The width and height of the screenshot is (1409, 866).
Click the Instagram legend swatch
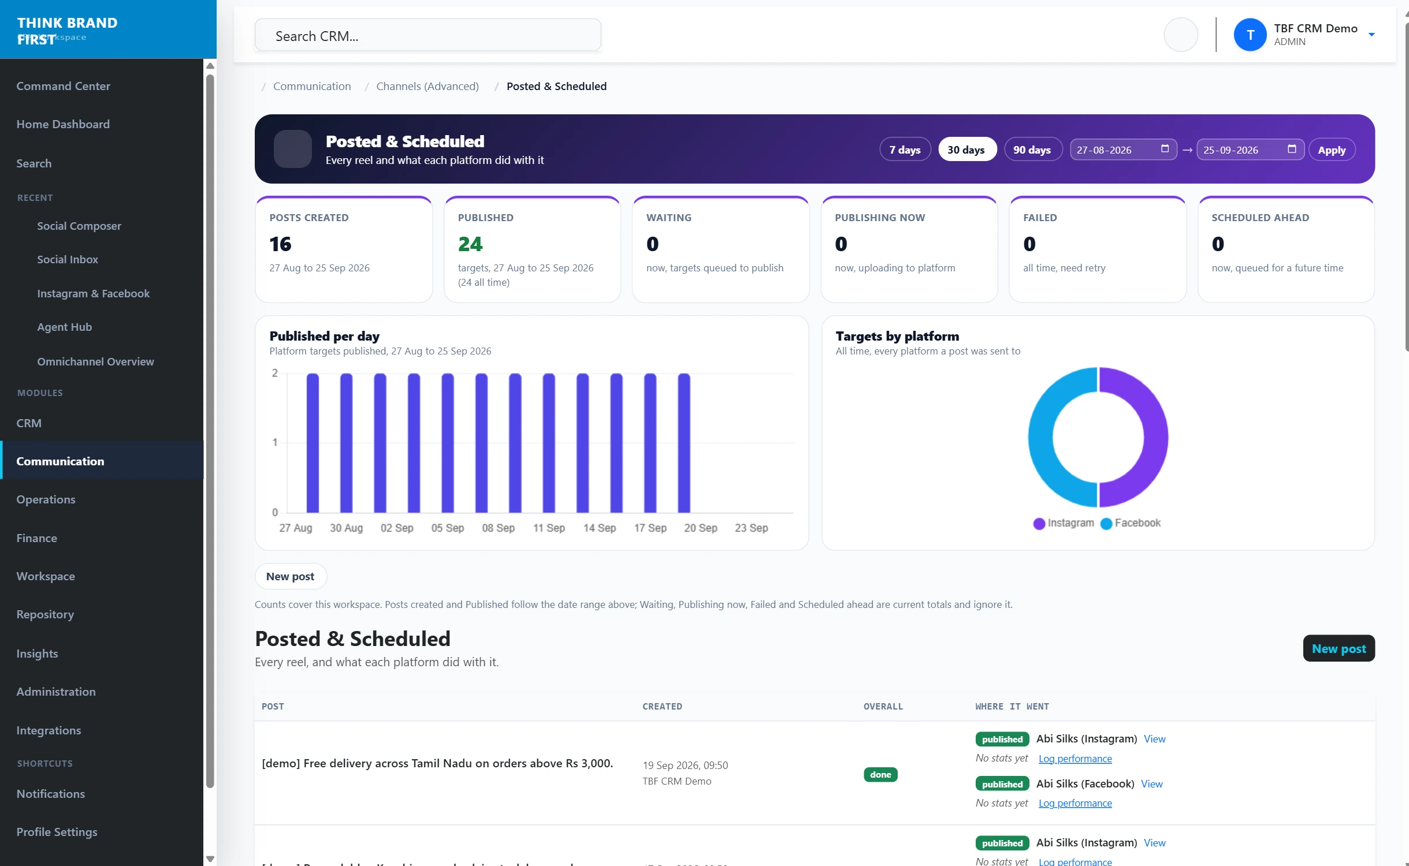1039,523
